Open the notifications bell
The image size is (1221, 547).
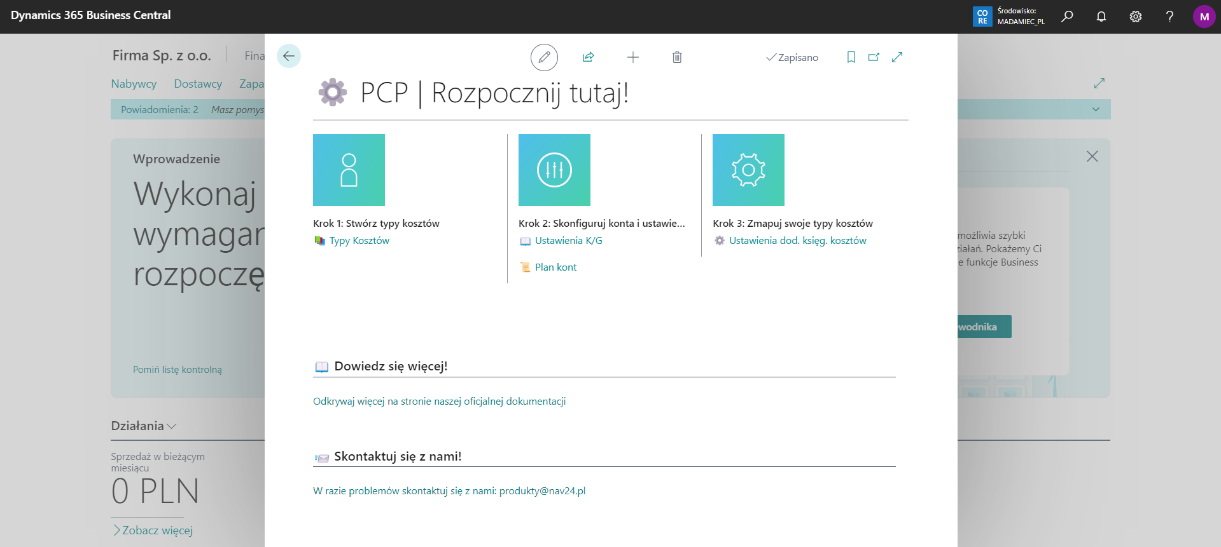pos(1101,17)
